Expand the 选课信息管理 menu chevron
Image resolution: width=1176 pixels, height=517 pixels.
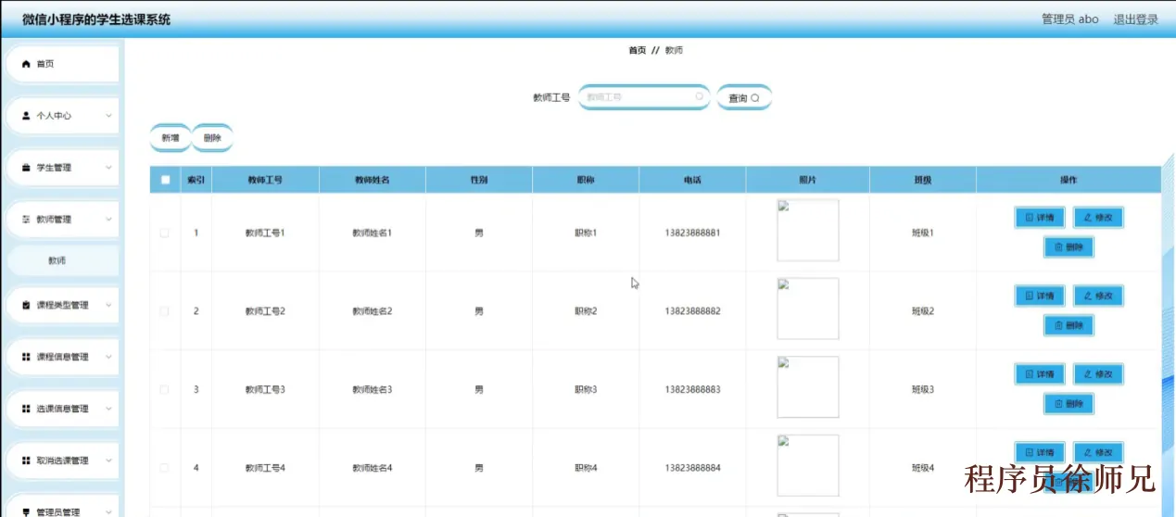tap(108, 409)
